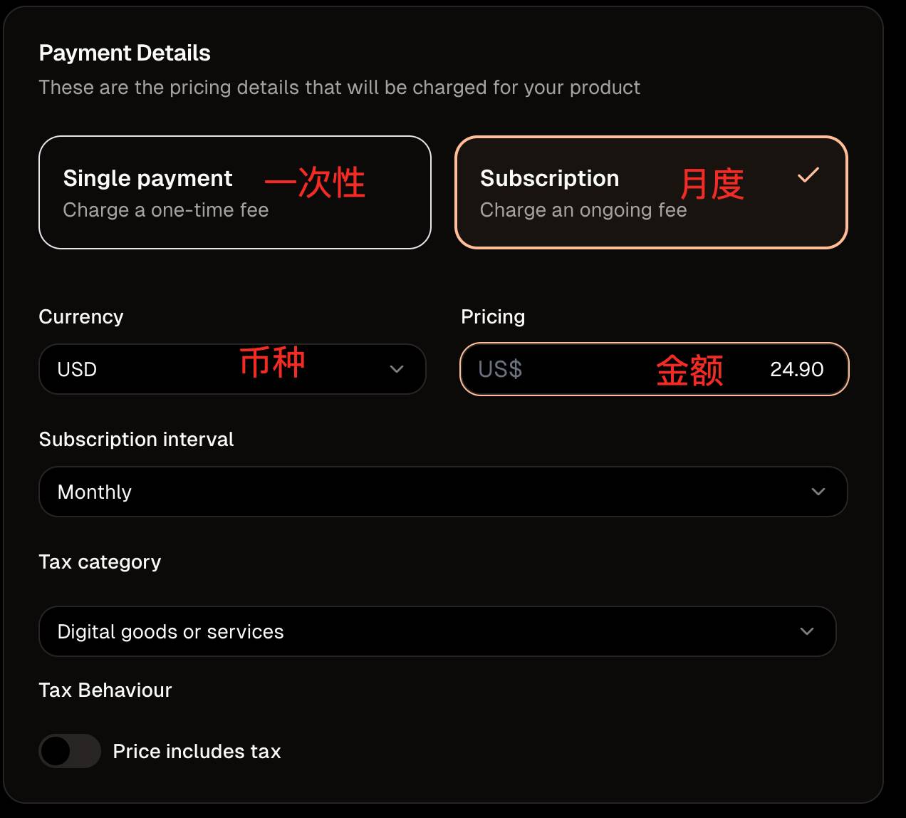Select the Single payment option card
The height and width of the screenshot is (818, 906).
(234, 192)
